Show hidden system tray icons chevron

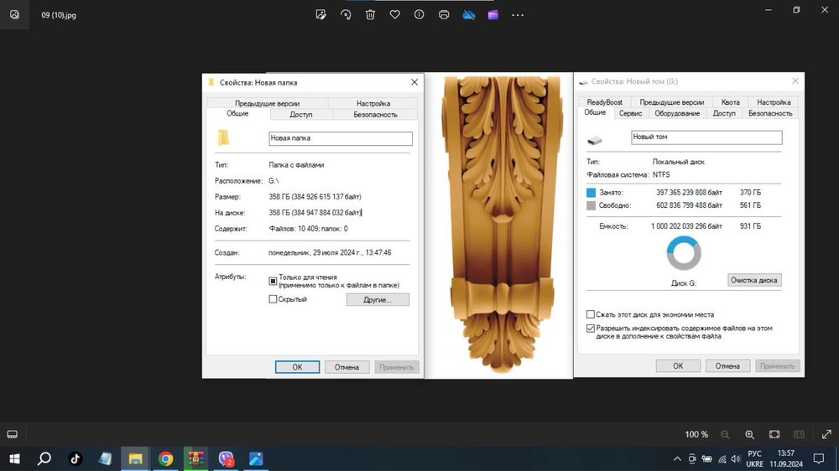point(678,459)
